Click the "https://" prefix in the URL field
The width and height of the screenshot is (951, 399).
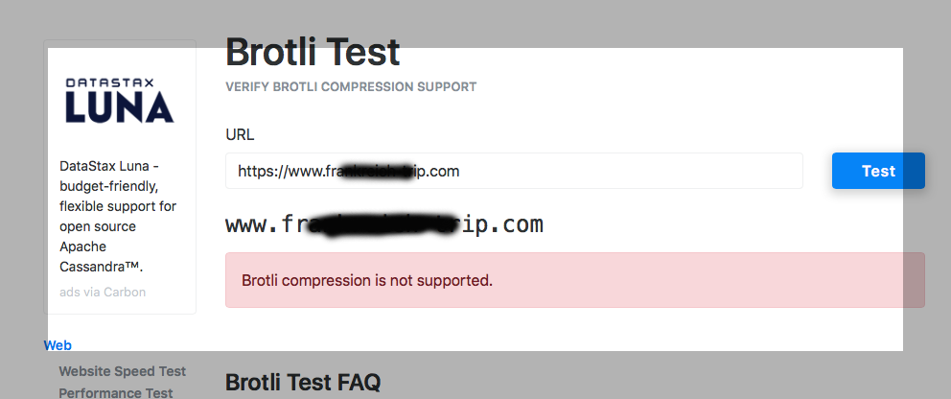click(x=259, y=172)
